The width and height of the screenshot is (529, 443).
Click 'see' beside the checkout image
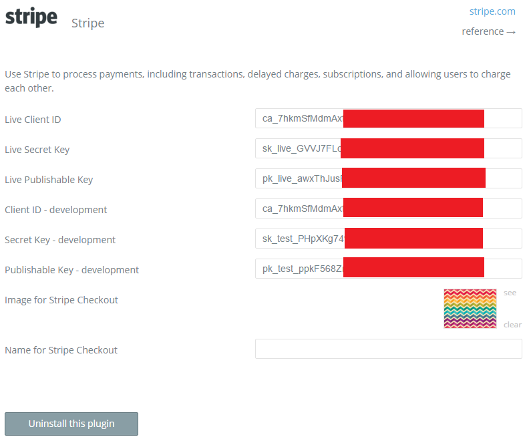(510, 293)
